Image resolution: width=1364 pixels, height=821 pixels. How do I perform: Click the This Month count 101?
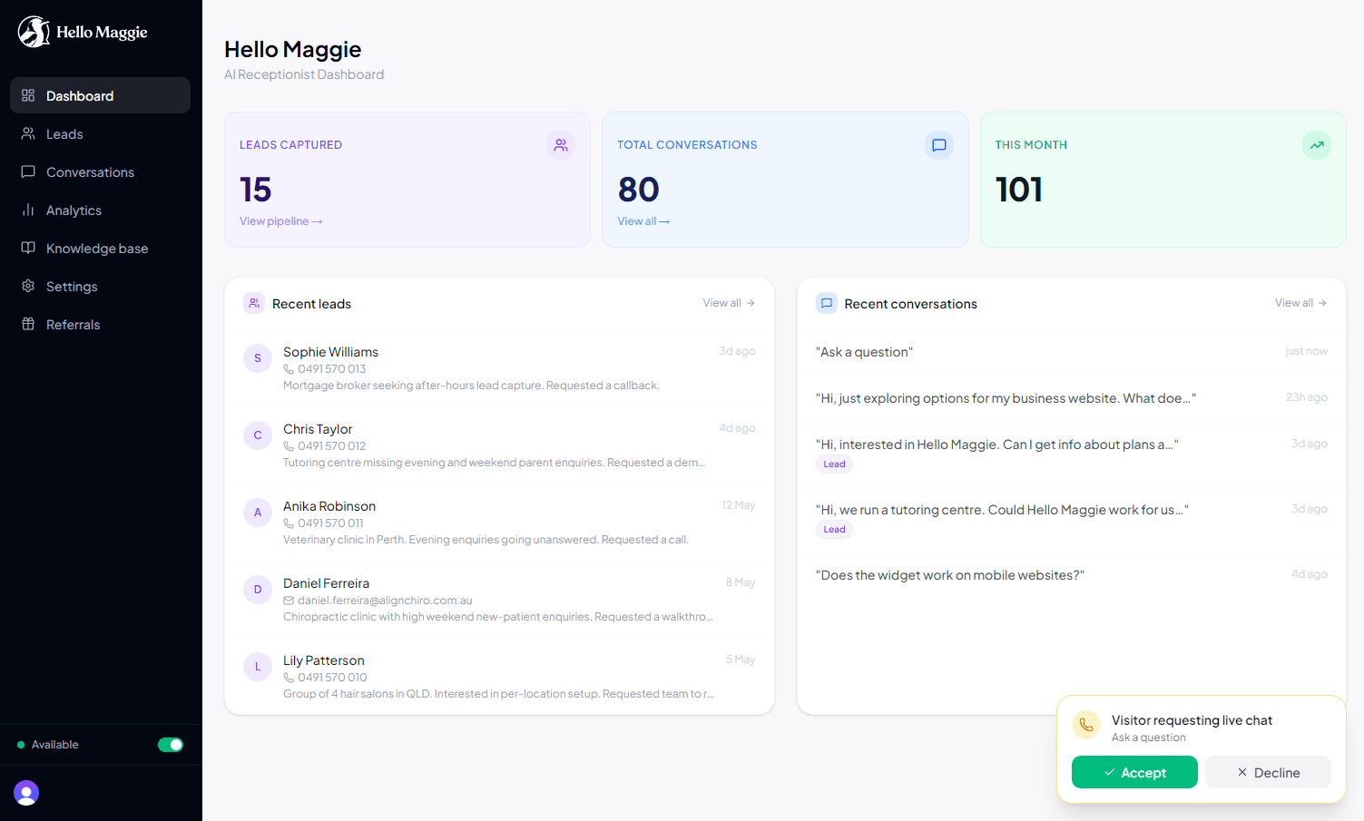[x=1018, y=190]
